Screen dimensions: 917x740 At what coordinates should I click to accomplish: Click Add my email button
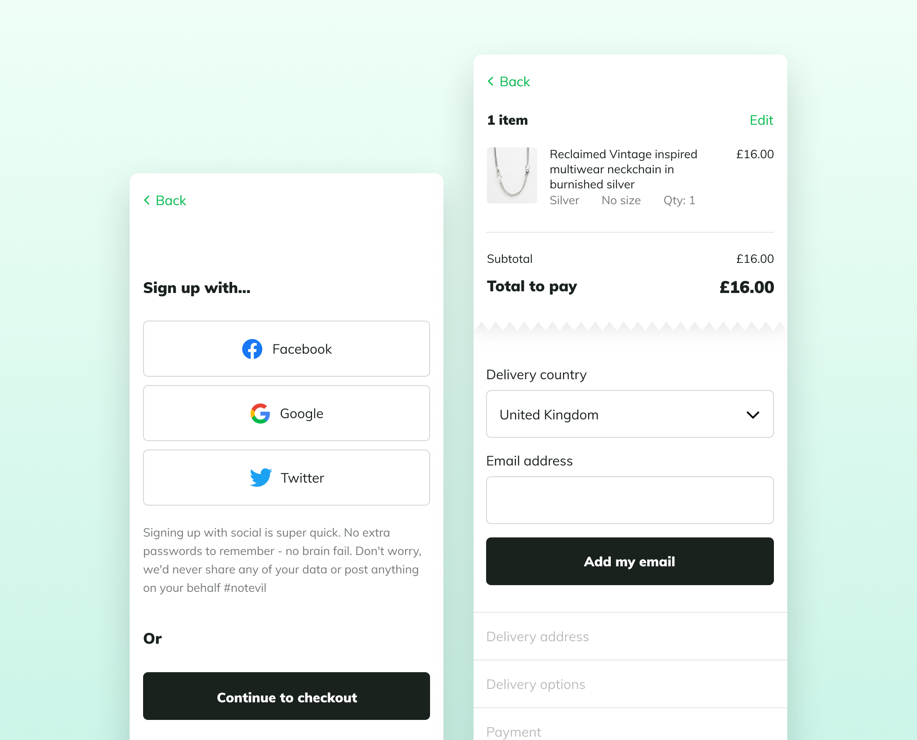pos(630,561)
